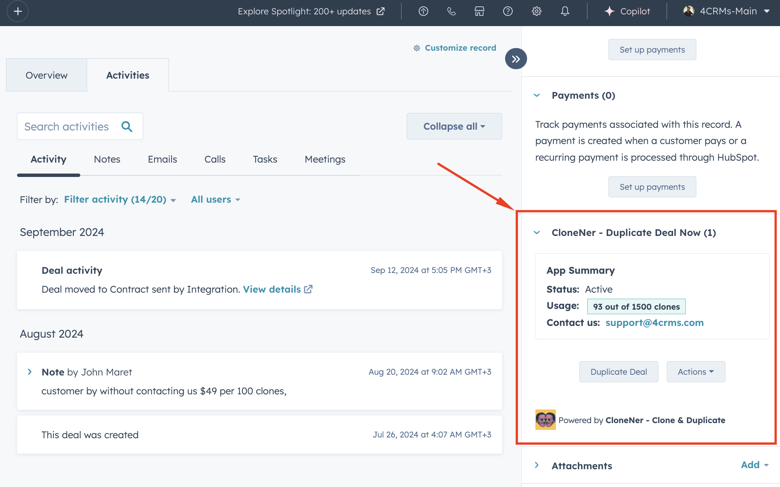
Task: Click the expand double-chevron panel icon
Action: click(x=515, y=58)
